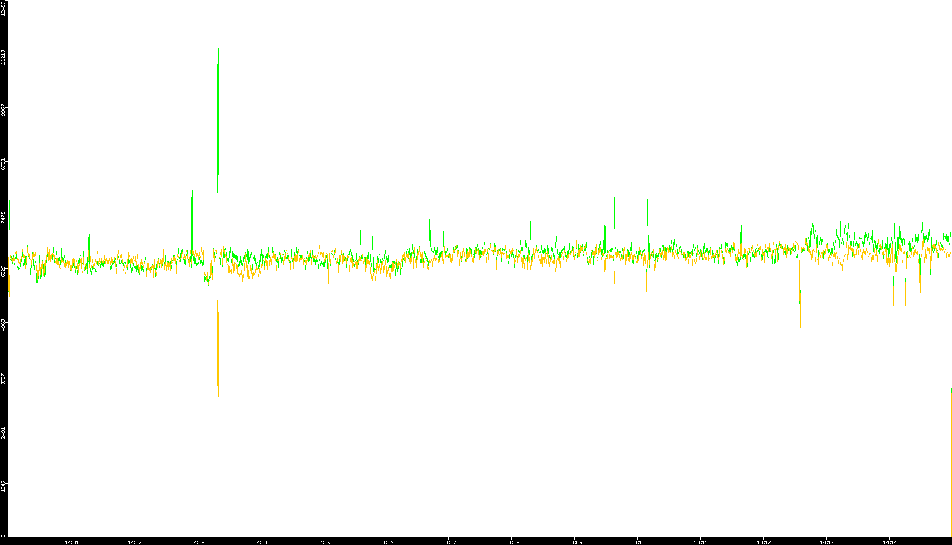952x545 pixels.
Task: Select the 11213 vertical axis label
Action: [3, 57]
